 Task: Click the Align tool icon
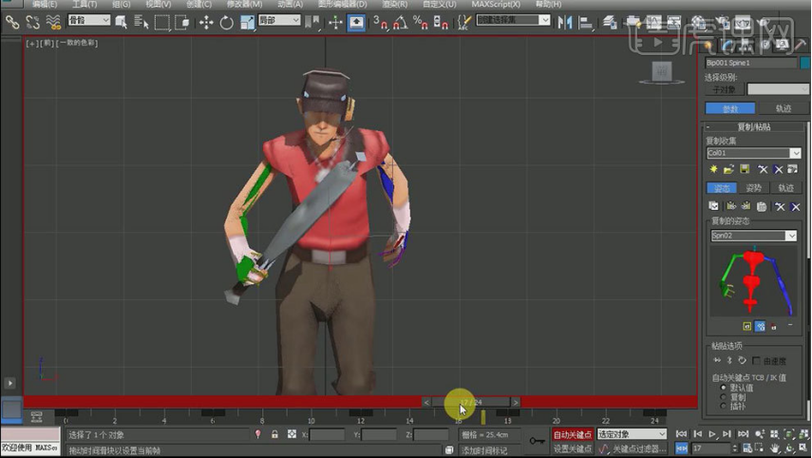tap(585, 22)
